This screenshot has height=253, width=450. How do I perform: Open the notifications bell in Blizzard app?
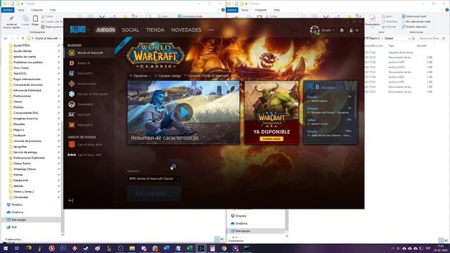342,30
